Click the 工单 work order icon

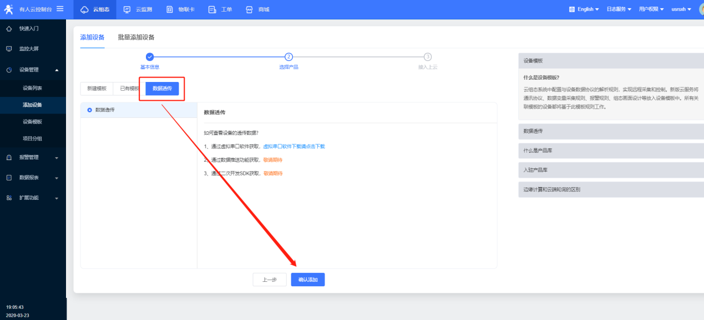tap(212, 9)
